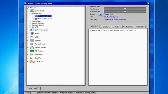
Task: Click the All Devices label text
Action: [33, 8]
